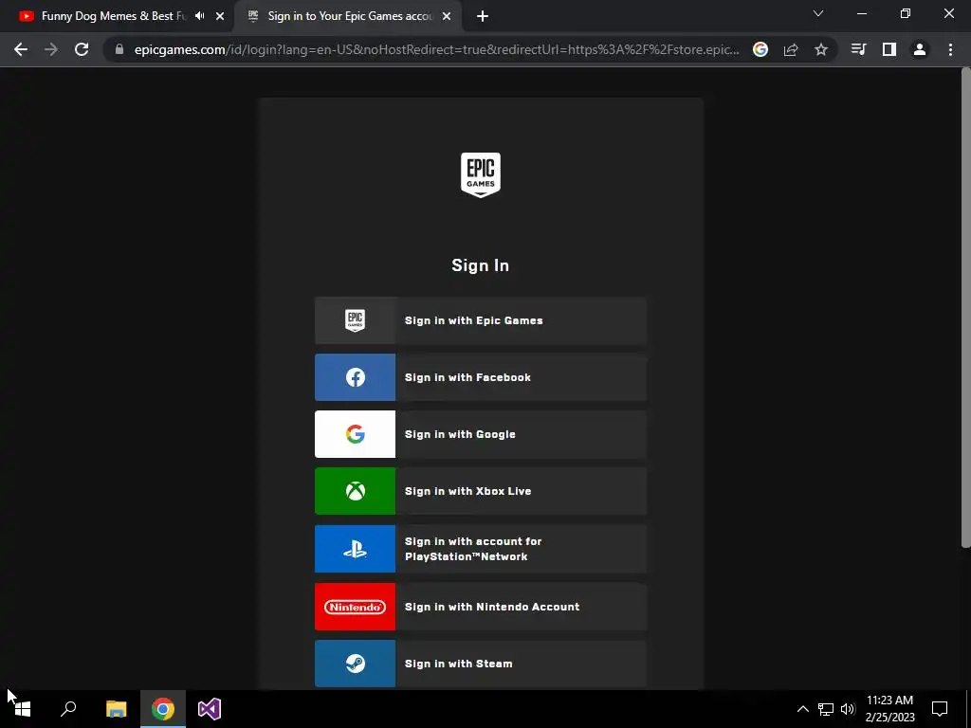The image size is (971, 728).
Task: Sign in with Epic Games
Action: [x=481, y=320]
